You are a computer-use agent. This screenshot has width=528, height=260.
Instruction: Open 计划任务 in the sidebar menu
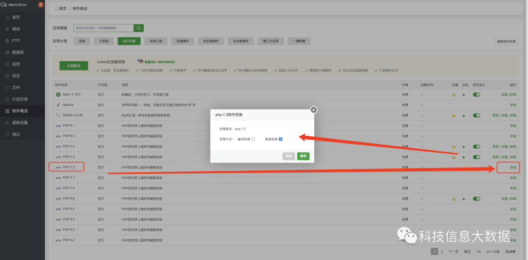tap(20, 99)
